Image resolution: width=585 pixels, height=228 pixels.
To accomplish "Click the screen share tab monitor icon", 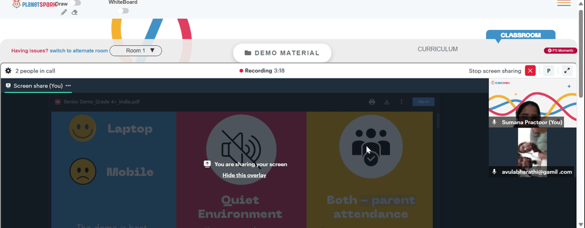I will 8,86.
